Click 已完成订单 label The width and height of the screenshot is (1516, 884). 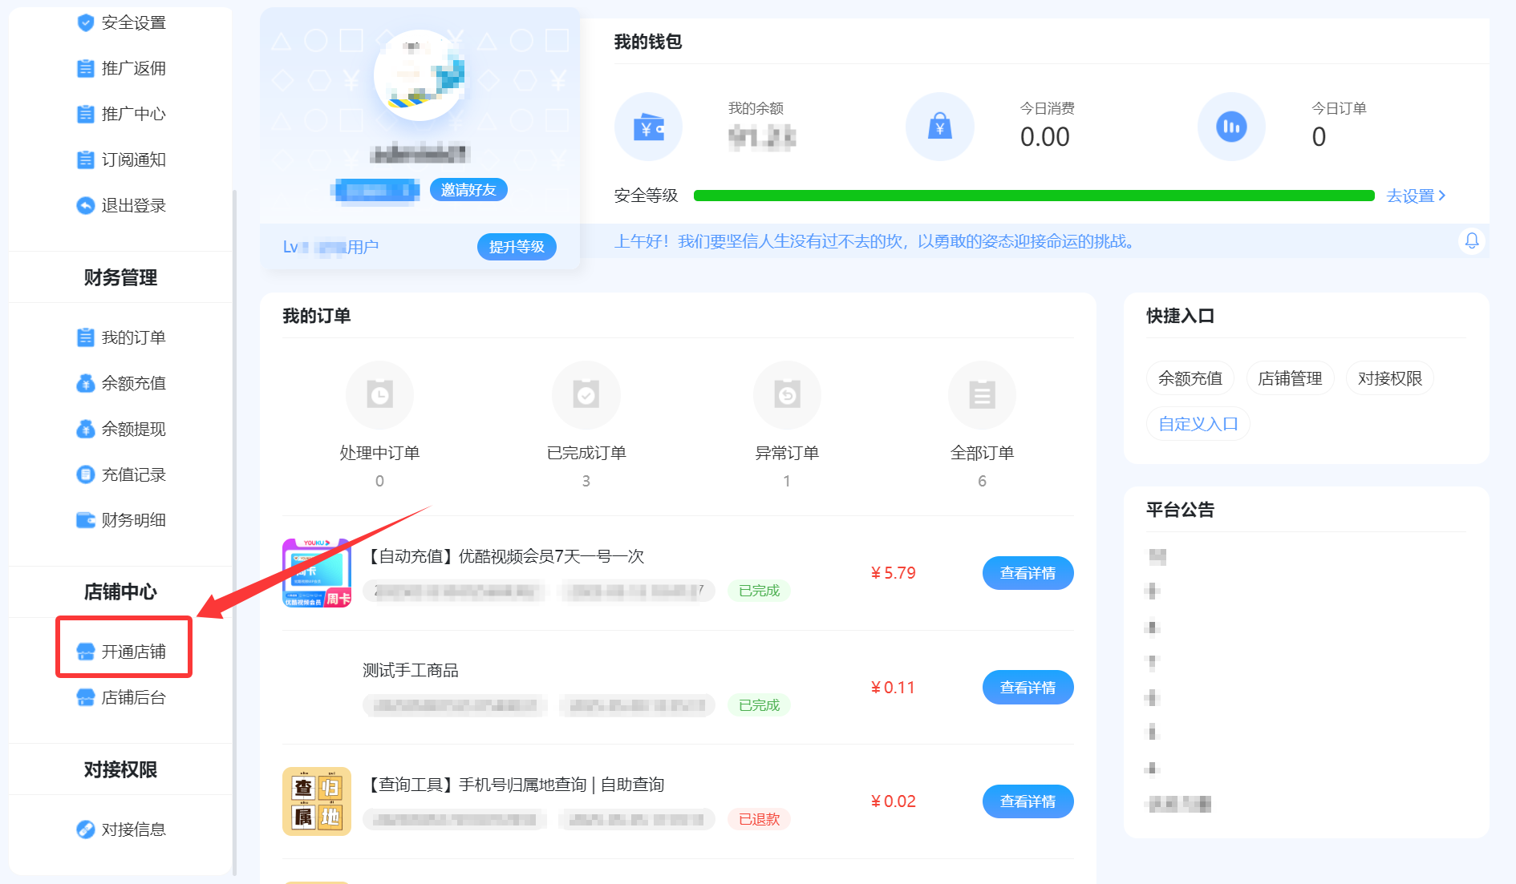[x=586, y=453]
